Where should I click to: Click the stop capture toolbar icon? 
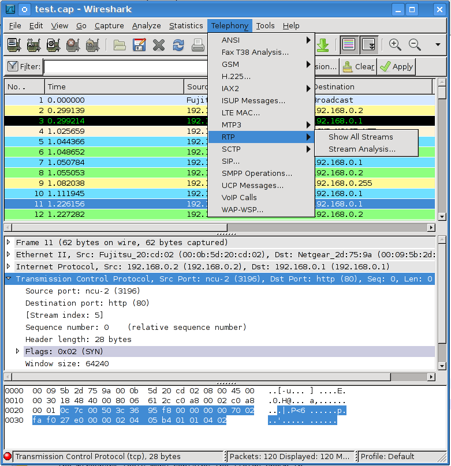coord(73,45)
